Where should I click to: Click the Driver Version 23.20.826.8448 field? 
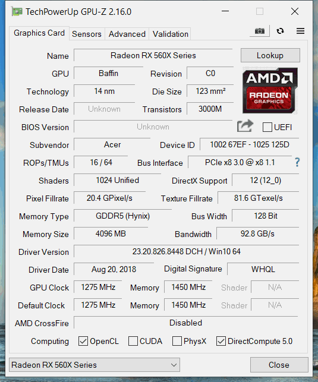pos(187,251)
